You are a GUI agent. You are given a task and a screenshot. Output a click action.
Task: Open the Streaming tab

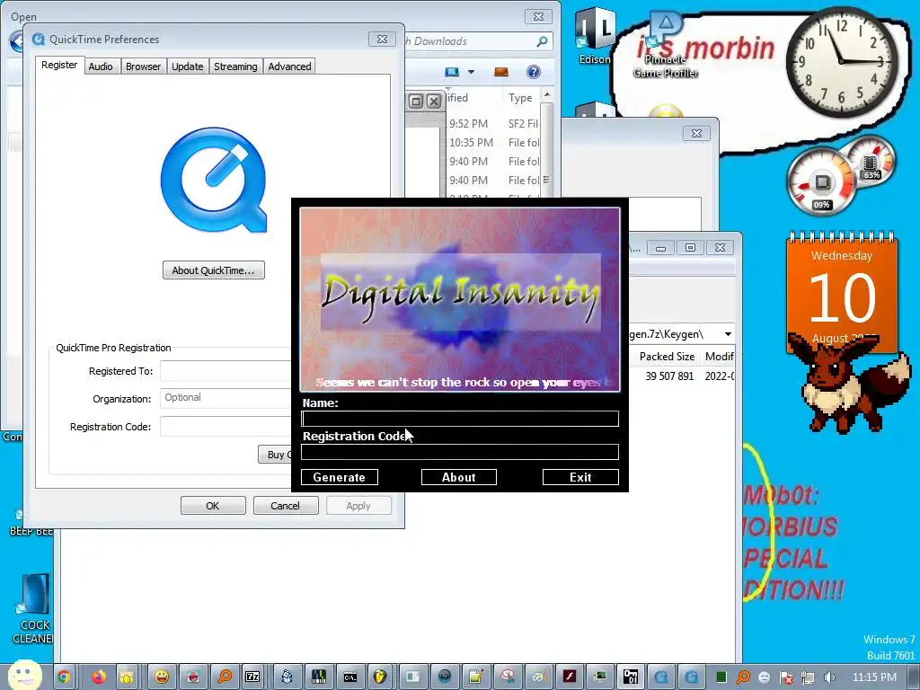[x=235, y=66]
